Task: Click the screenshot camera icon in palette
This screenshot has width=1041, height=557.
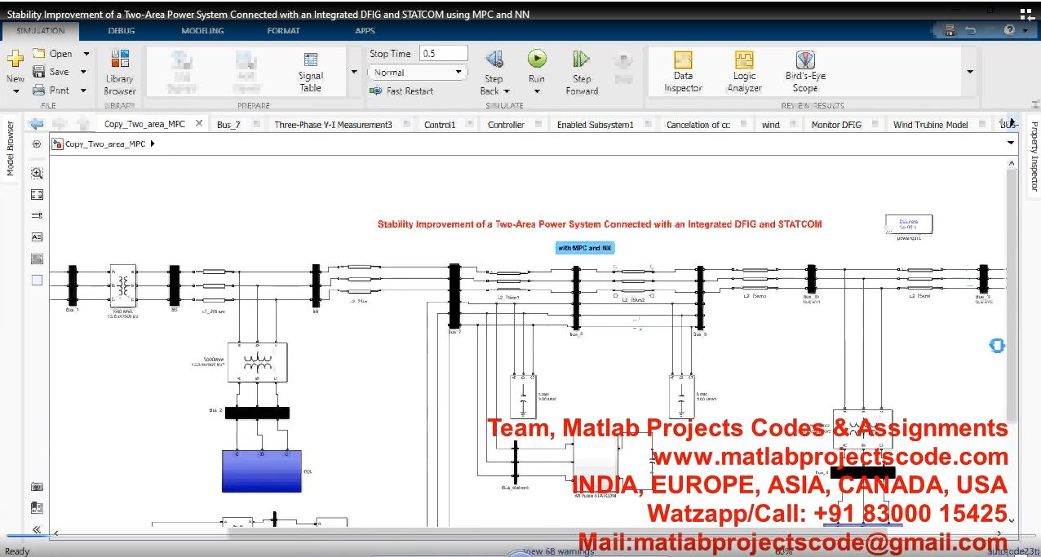Action: click(37, 486)
